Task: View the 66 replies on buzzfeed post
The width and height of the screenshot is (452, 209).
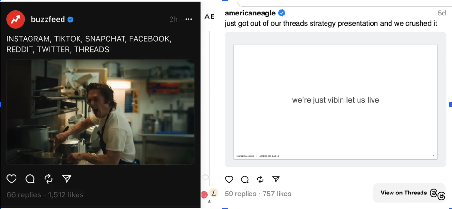Action: click(24, 195)
